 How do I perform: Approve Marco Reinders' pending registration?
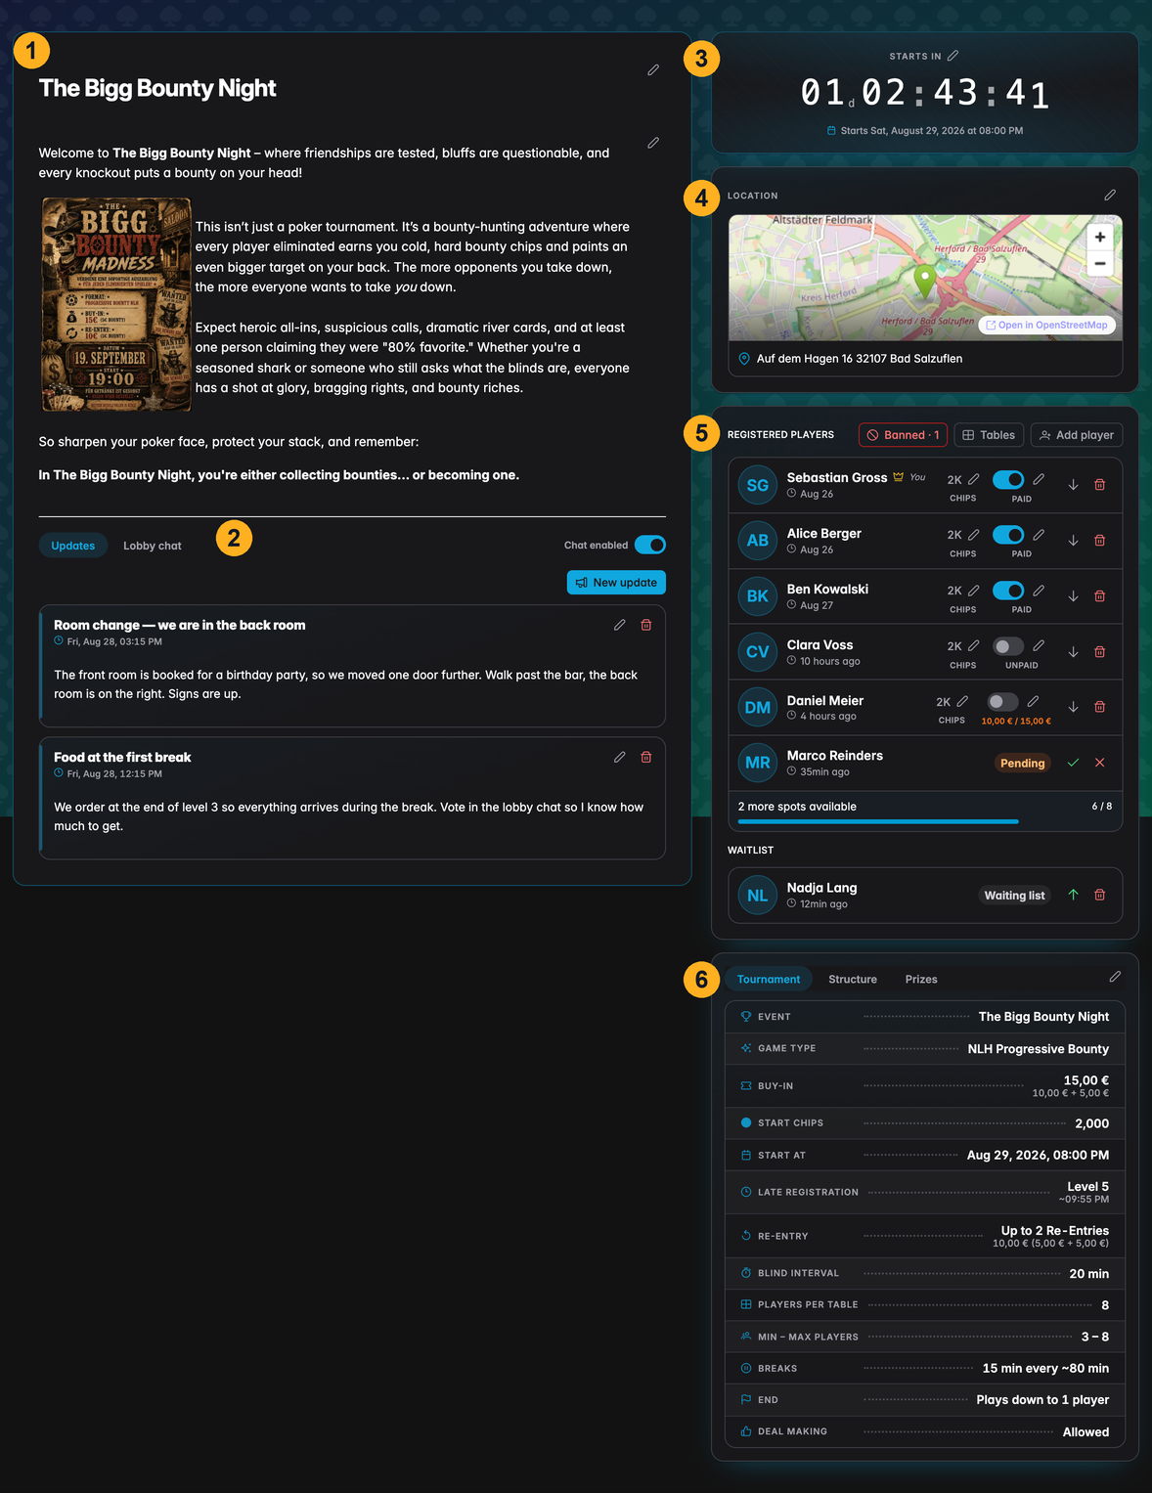tap(1073, 763)
